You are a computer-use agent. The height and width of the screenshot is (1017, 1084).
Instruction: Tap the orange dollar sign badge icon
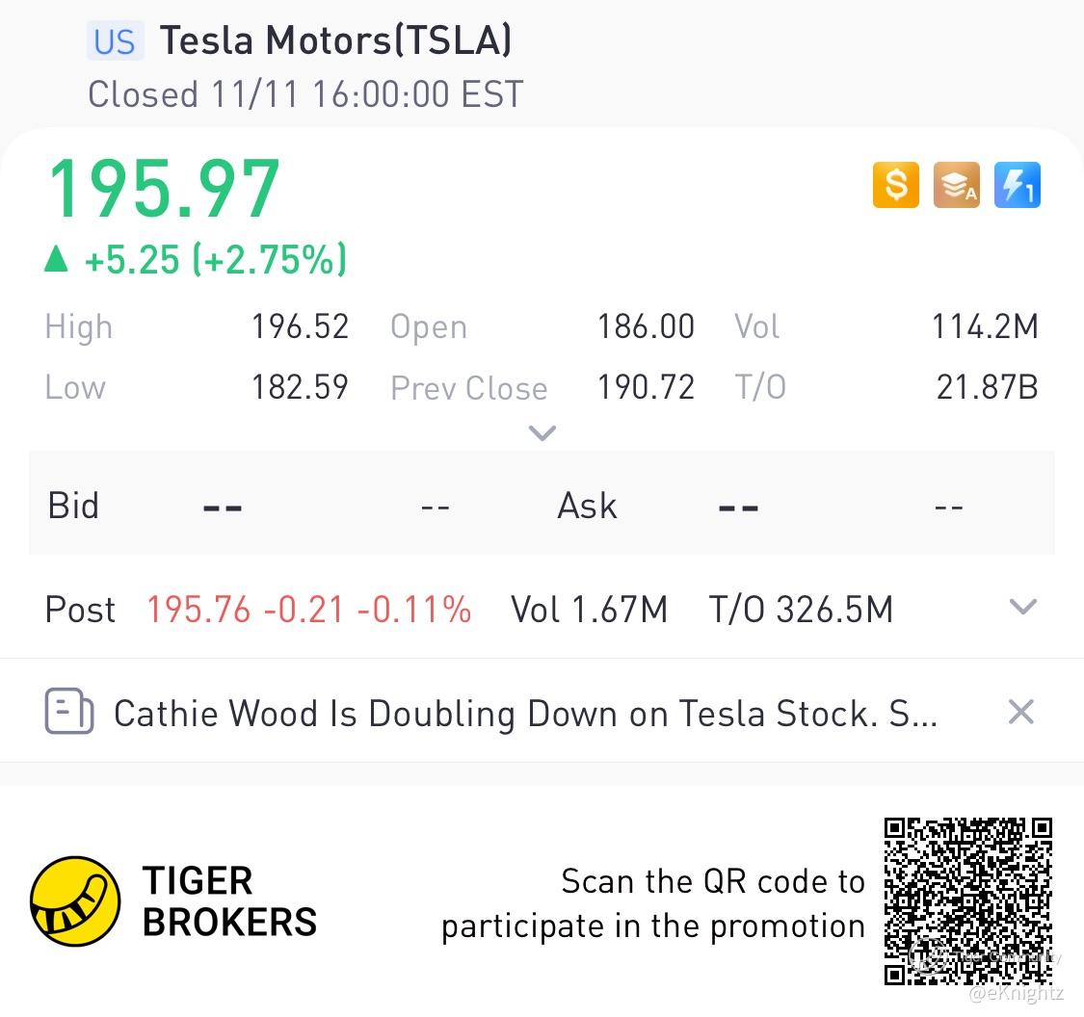[x=895, y=185]
